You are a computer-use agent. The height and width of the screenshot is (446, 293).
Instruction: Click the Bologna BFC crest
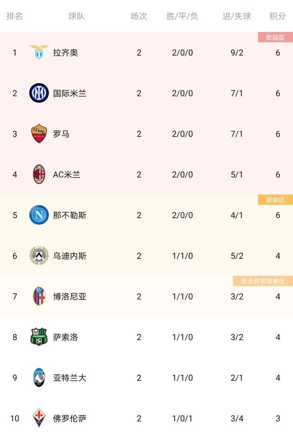click(x=39, y=296)
